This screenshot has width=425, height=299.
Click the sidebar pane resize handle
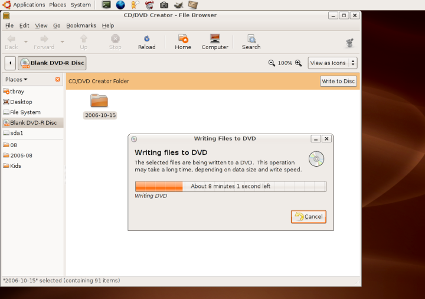[64, 174]
